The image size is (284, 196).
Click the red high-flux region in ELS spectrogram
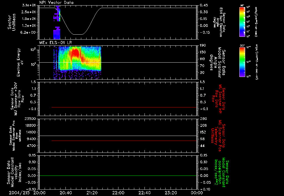pyautogui.click(x=75, y=52)
